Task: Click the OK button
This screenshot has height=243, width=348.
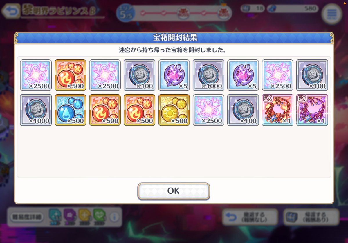Action: [x=174, y=191]
